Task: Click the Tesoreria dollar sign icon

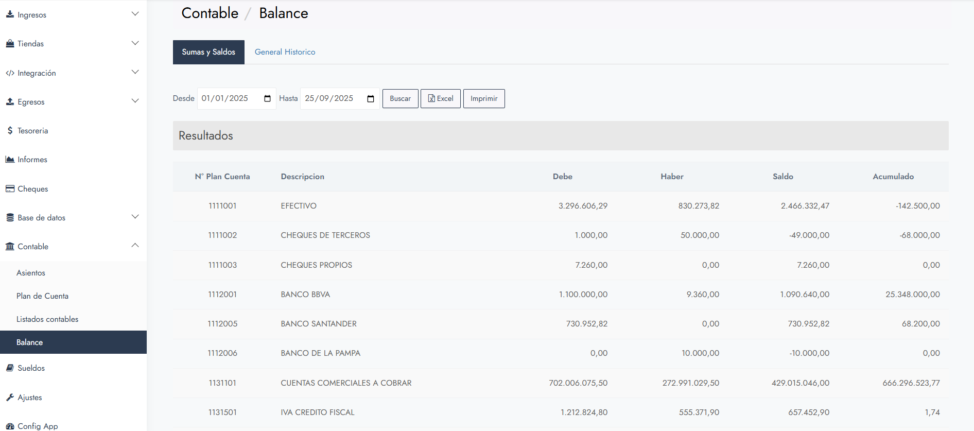Action: tap(10, 131)
